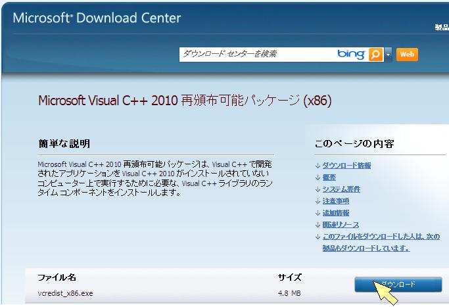Click the orange Web button
Viewport: 449px width, 307px height.
click(407, 55)
